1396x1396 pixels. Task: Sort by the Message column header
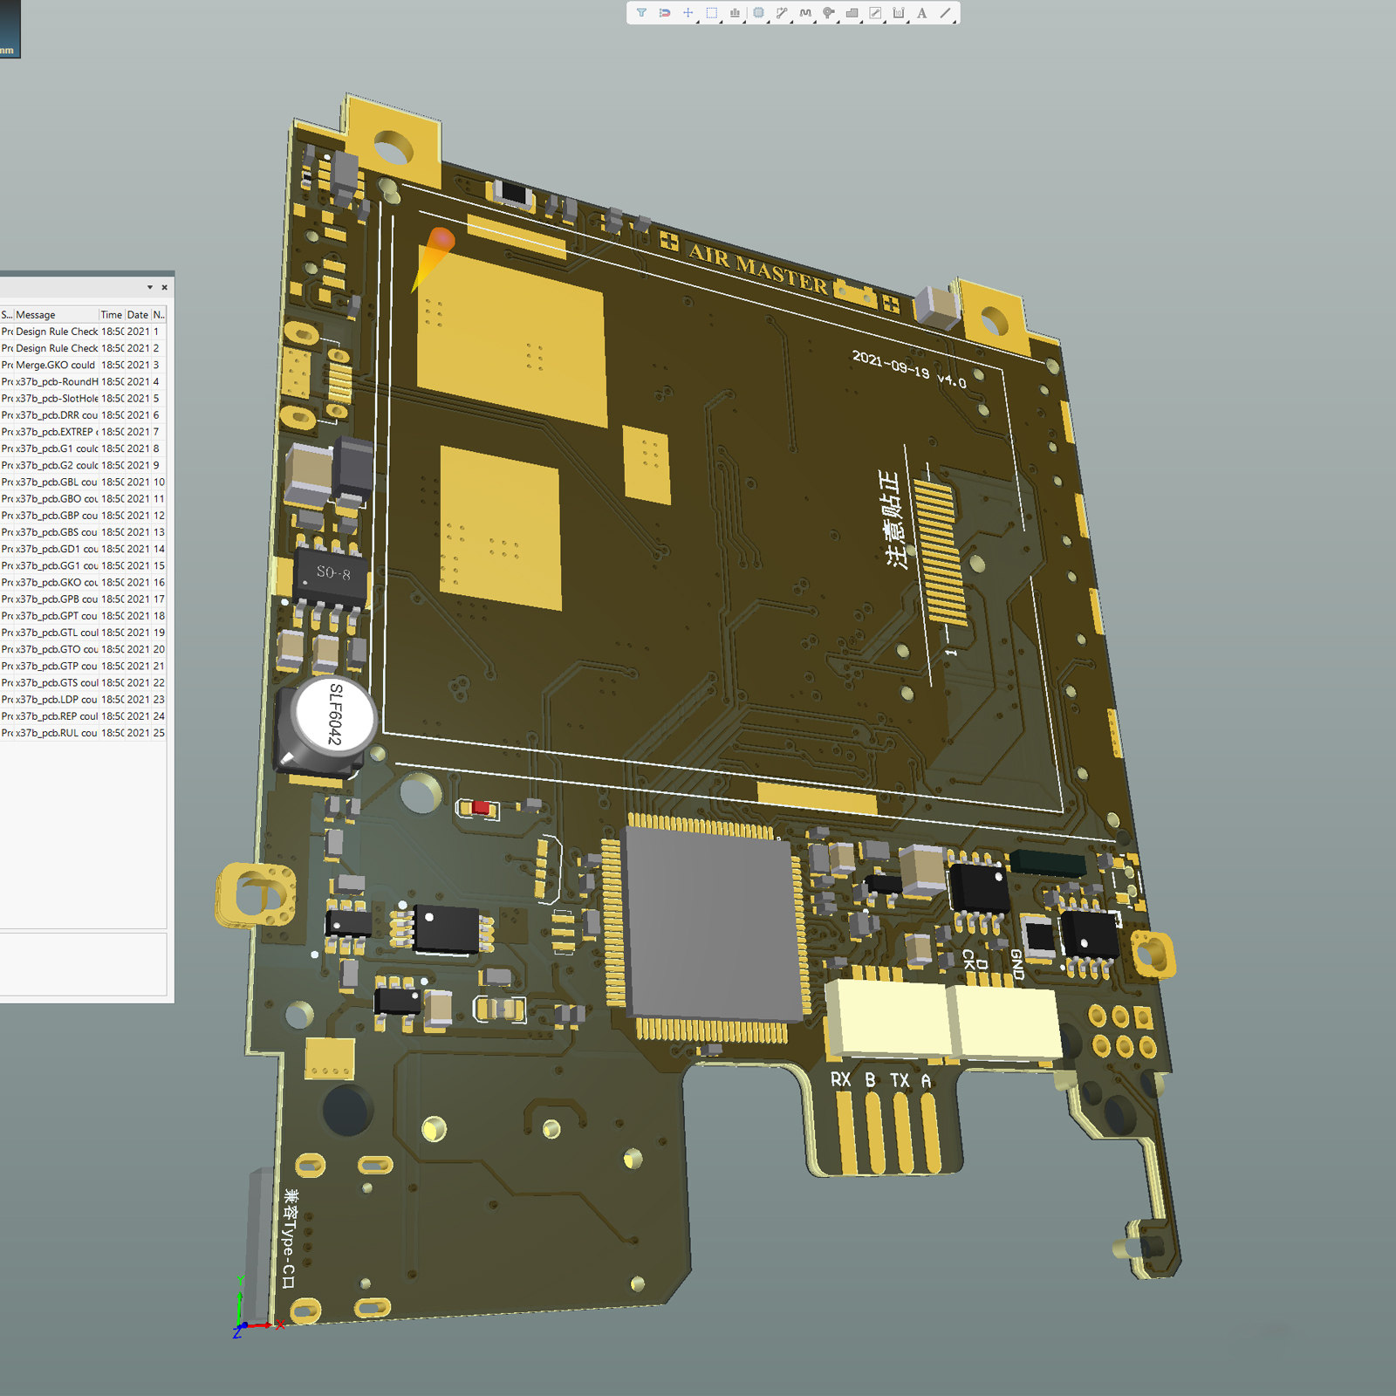[x=56, y=315]
